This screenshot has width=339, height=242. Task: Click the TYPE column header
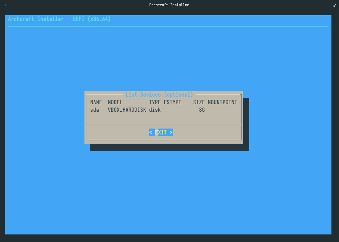(155, 102)
